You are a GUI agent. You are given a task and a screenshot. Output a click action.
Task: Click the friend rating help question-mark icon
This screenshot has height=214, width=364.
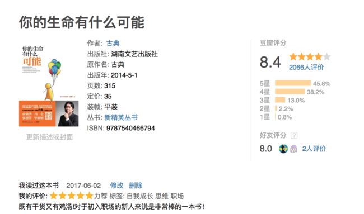tap(294, 135)
